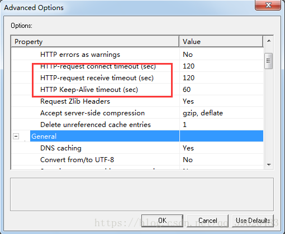The width and height of the screenshot is (285, 234).
Task: Select HTTP errors as warnings property
Action: (80, 55)
